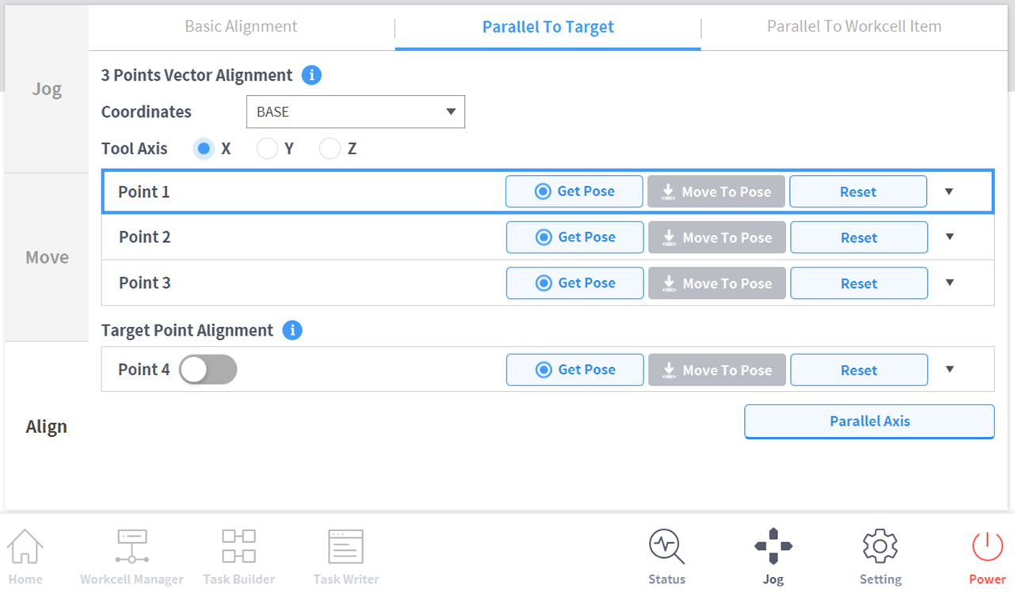The height and width of the screenshot is (592, 1015).
Task: Switch to the Basic Alignment tab
Action: click(241, 26)
